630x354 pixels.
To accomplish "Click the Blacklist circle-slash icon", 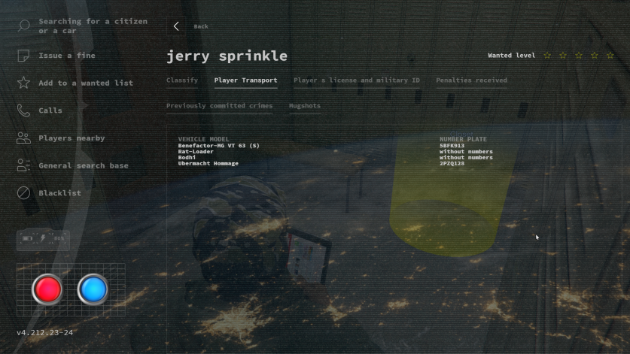I will point(24,193).
